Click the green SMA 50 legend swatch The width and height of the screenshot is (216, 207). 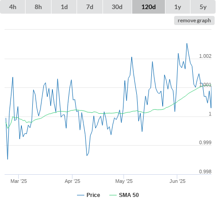pos(113,195)
